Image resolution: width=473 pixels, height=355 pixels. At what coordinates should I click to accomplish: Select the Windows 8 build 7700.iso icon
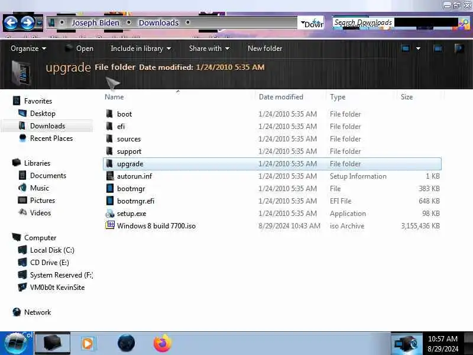coord(110,225)
